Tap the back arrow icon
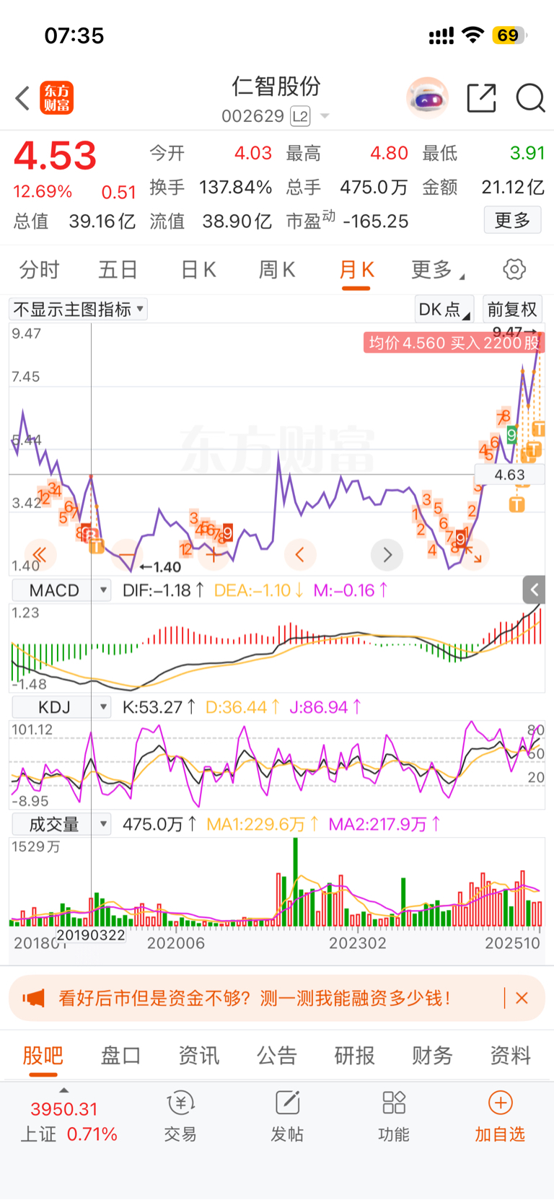 [22, 98]
